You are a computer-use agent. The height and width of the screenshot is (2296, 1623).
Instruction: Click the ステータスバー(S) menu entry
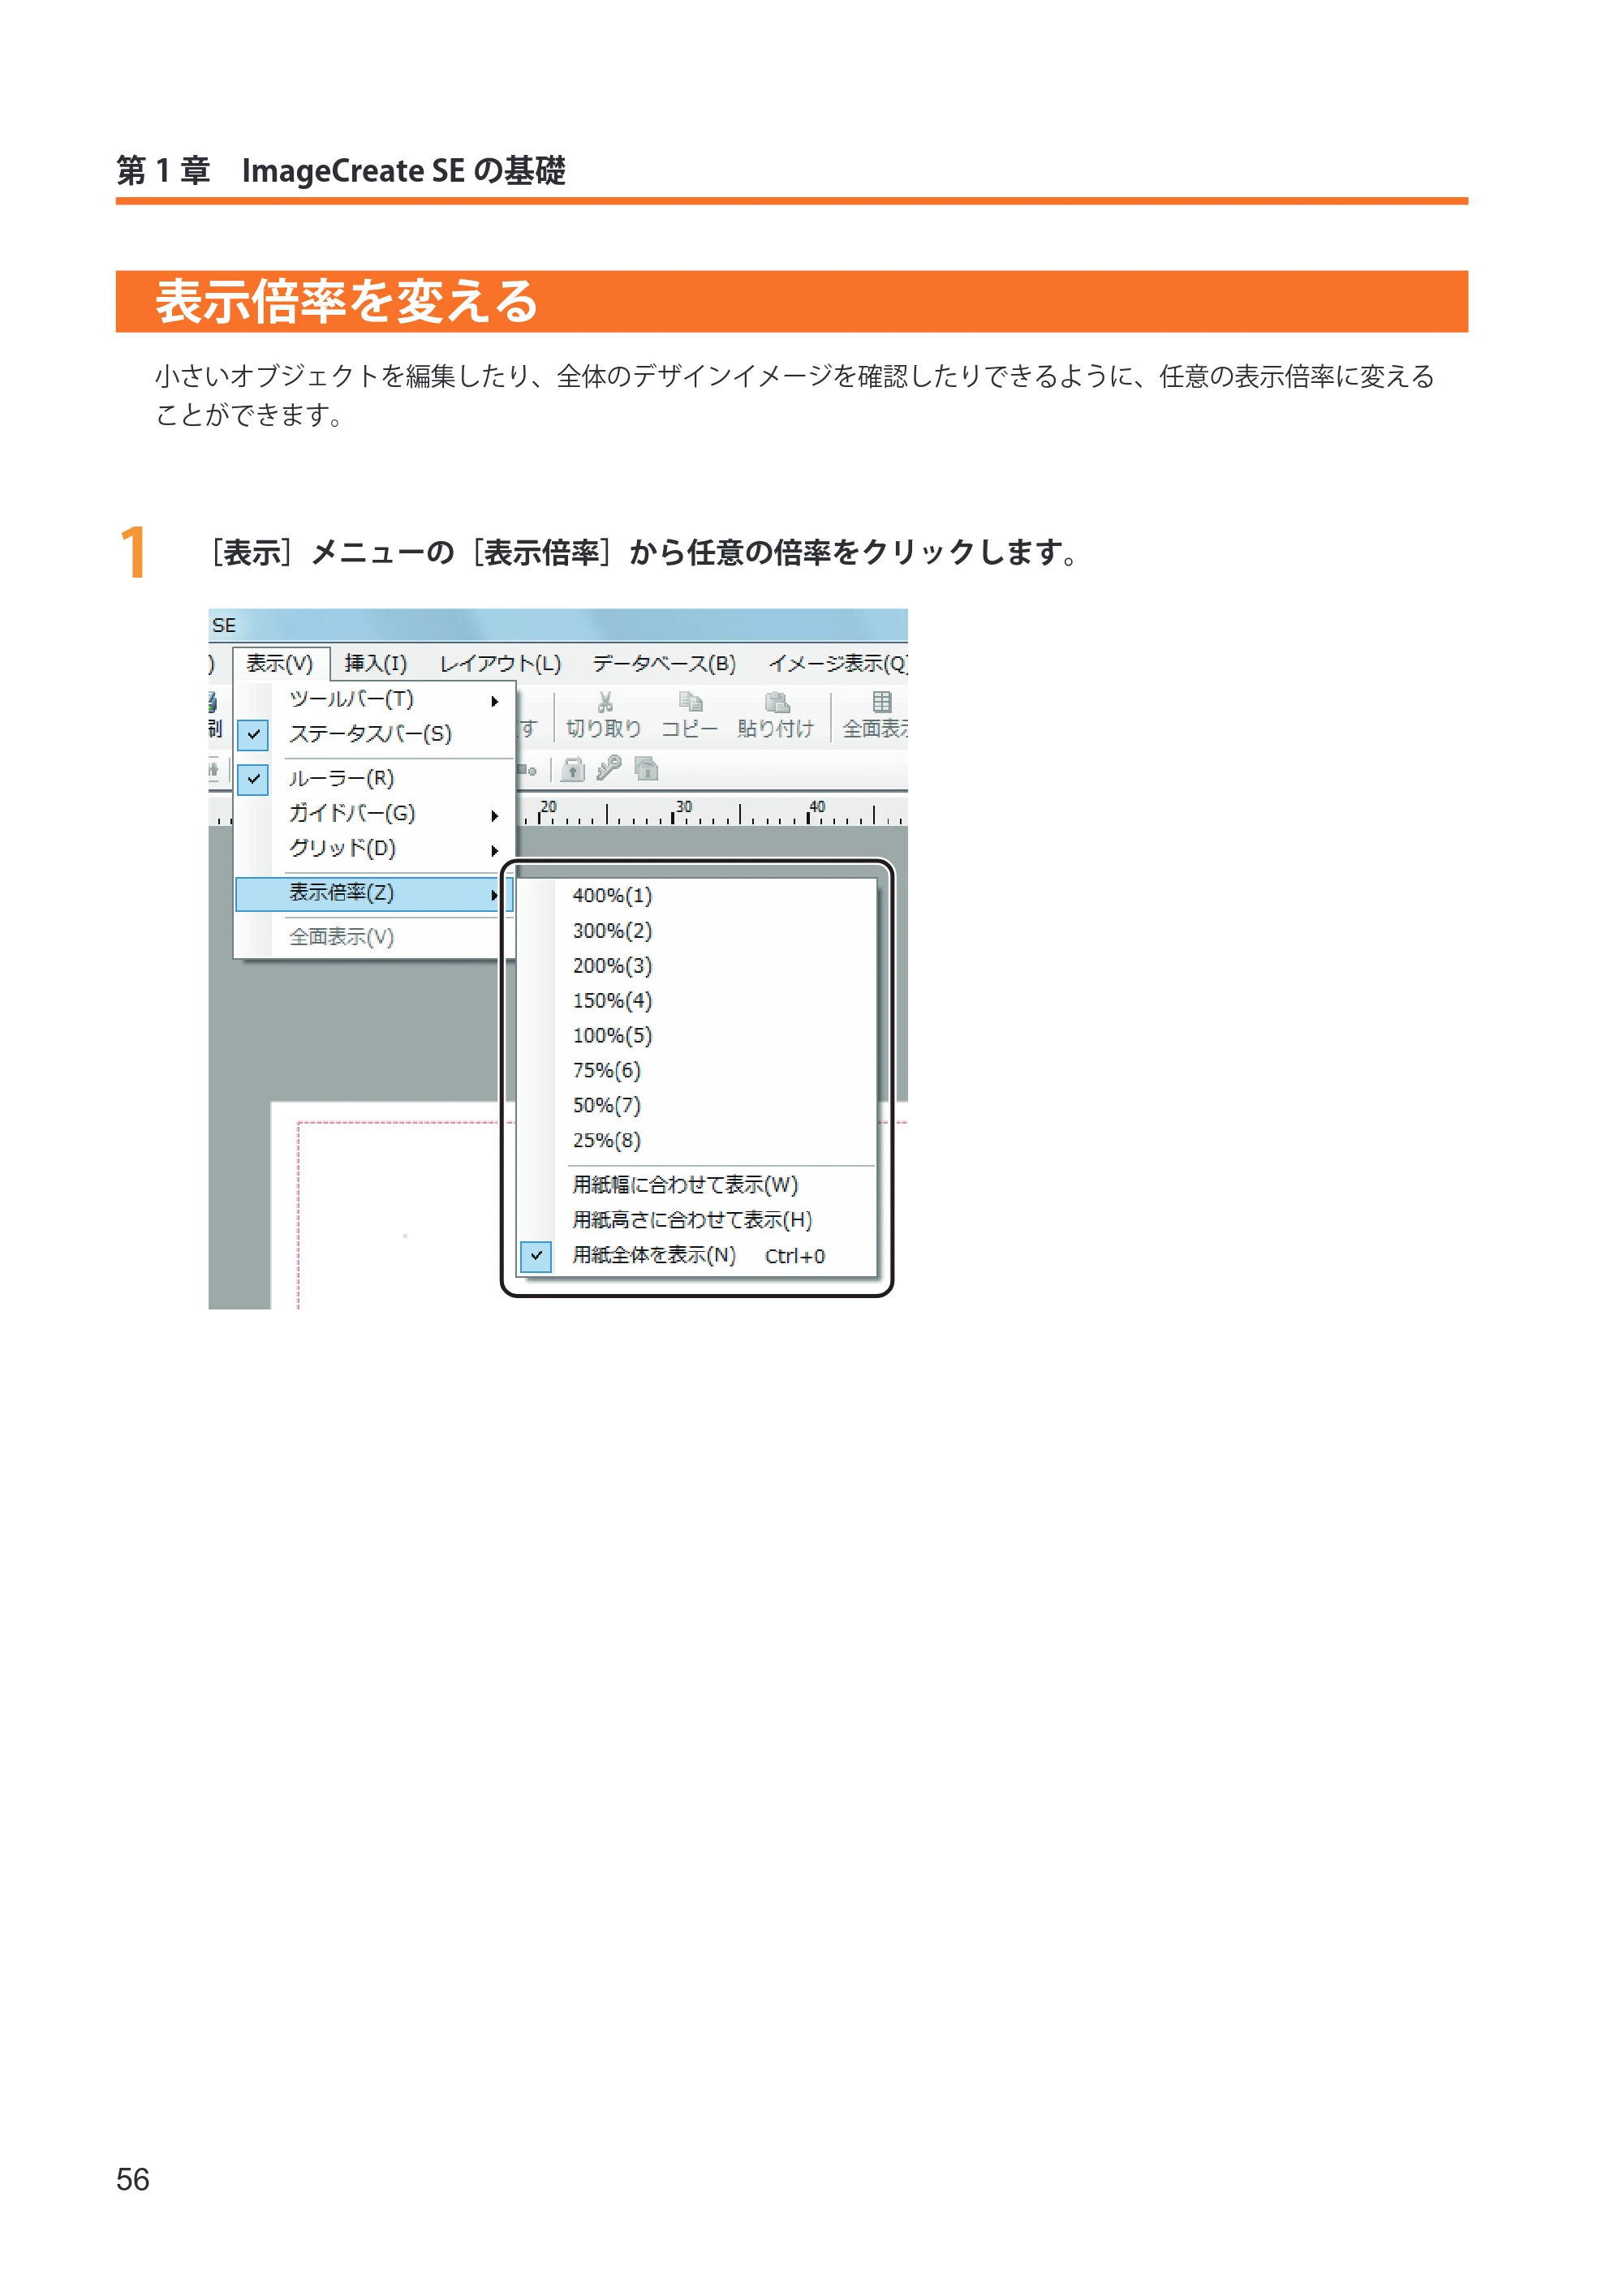coord(374,735)
